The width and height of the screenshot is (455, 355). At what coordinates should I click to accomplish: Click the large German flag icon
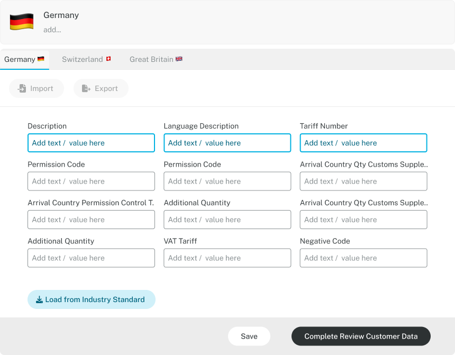coord(22,22)
